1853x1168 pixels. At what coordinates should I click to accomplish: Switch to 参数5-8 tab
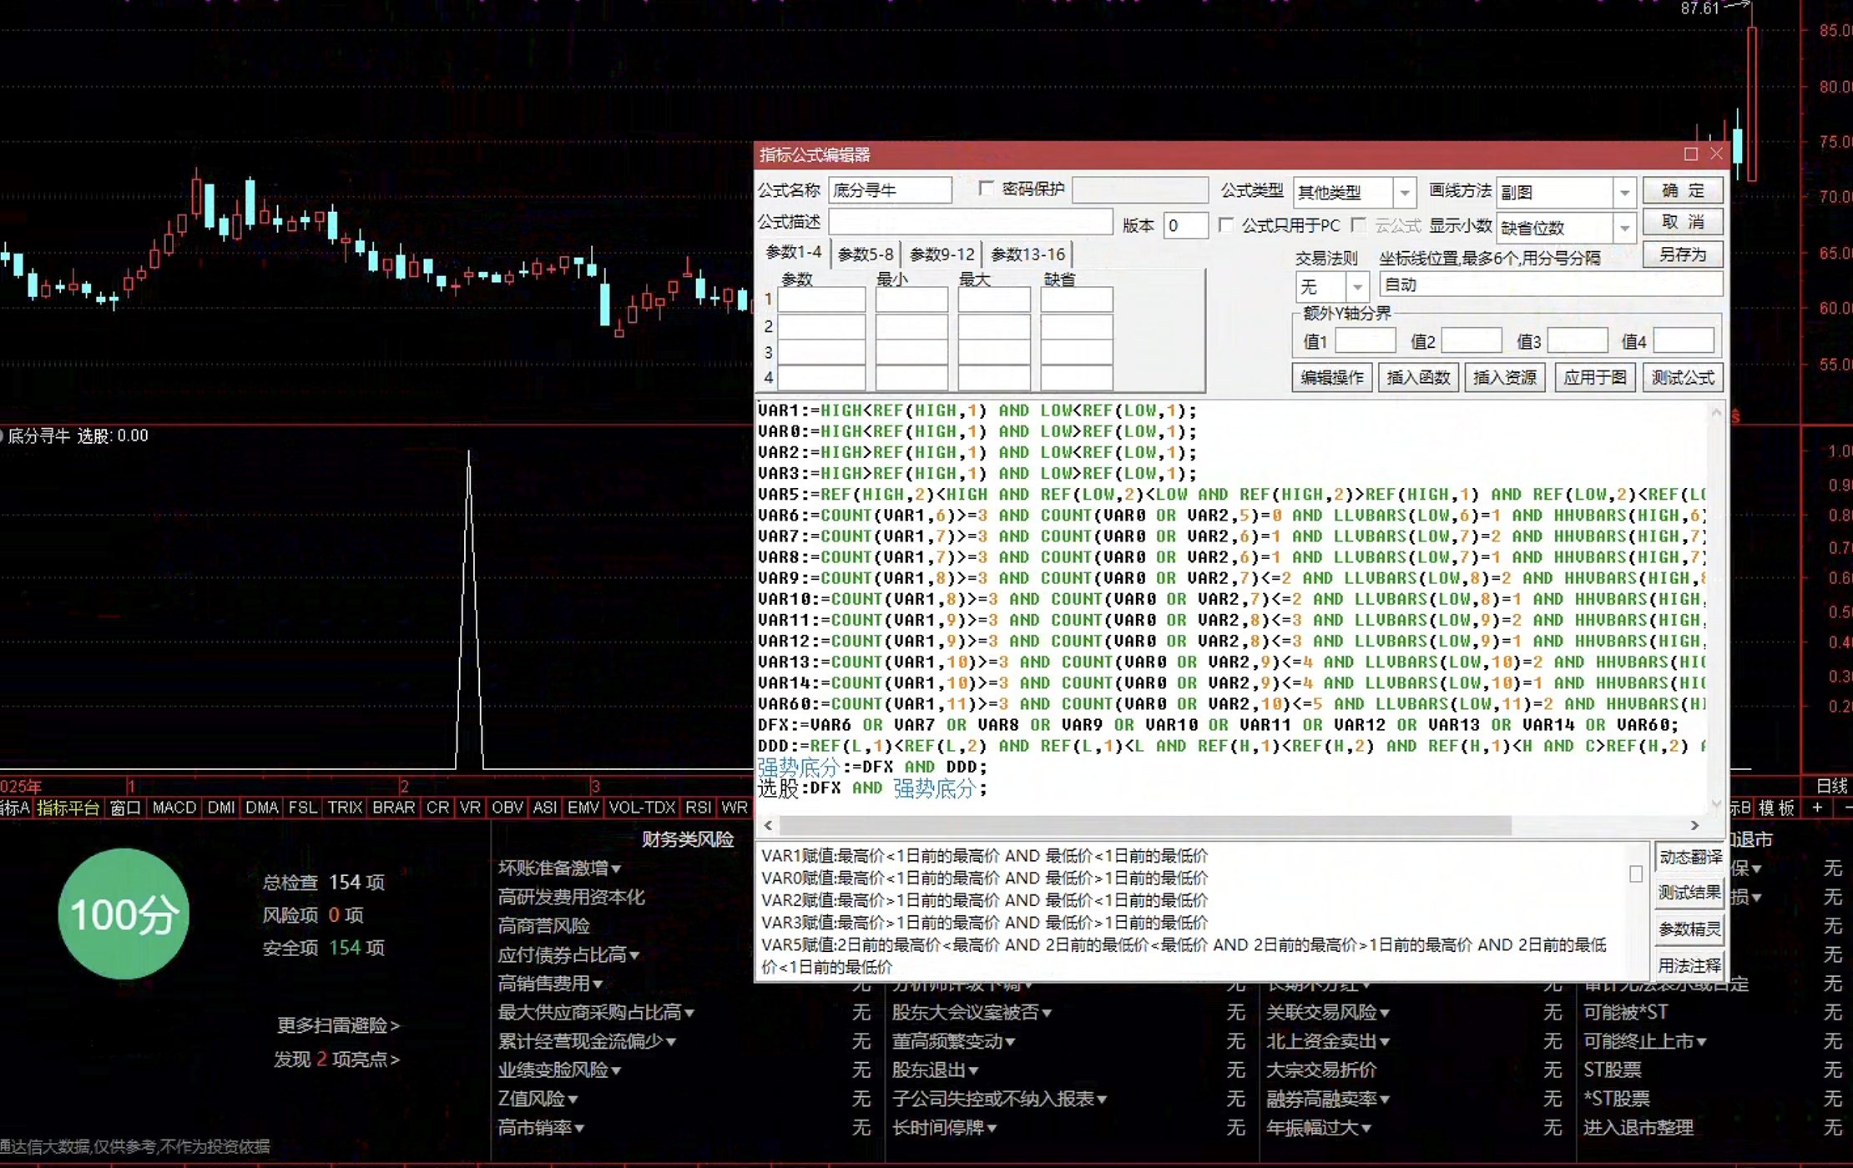click(865, 254)
